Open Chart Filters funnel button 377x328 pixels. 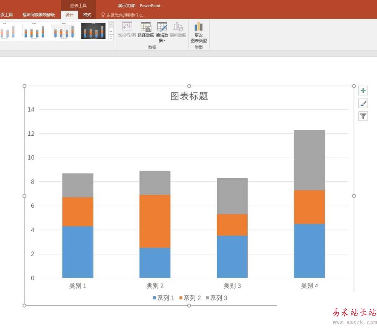click(363, 116)
